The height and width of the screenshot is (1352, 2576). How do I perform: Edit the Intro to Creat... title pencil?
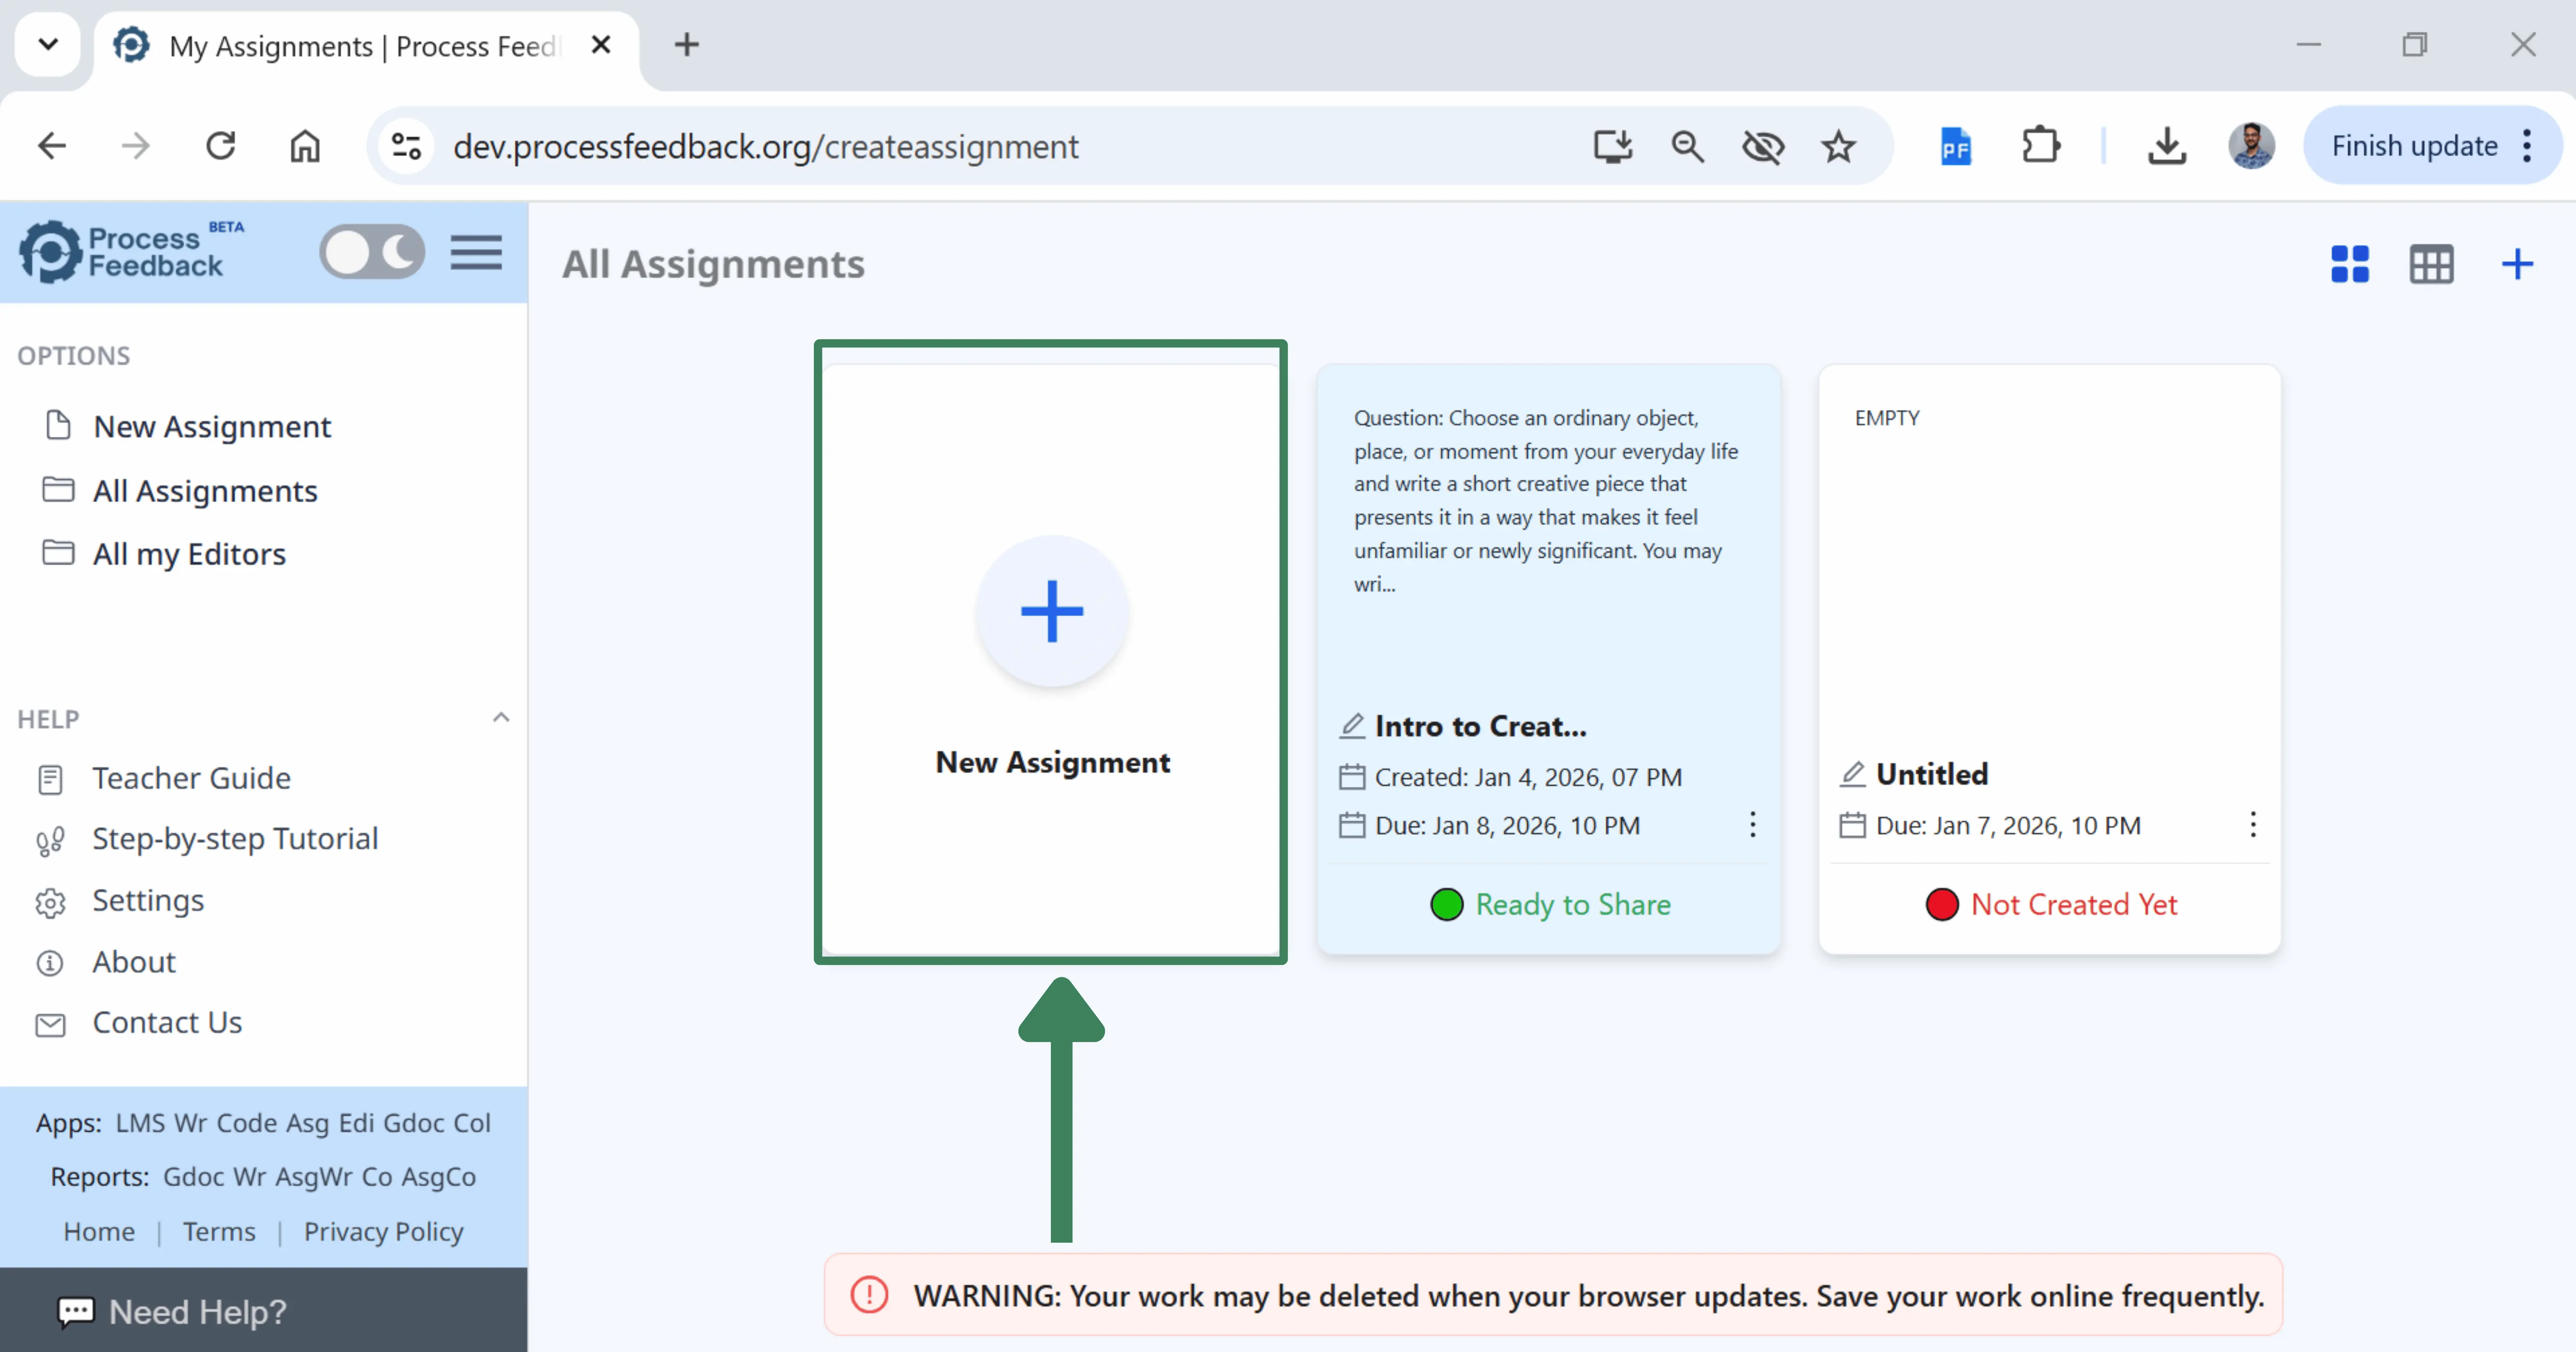coord(1352,726)
